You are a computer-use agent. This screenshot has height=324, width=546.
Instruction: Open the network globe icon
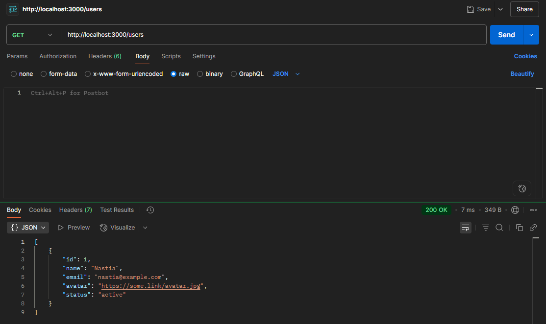pos(515,210)
